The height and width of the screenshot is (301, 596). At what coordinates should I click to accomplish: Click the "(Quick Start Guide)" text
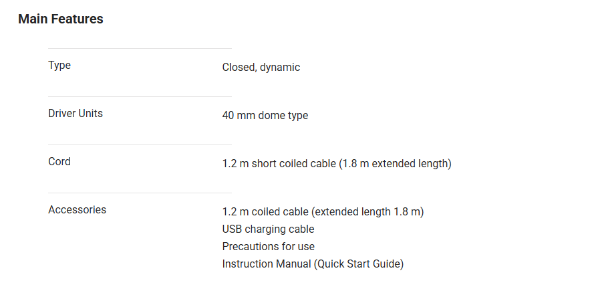click(x=359, y=264)
